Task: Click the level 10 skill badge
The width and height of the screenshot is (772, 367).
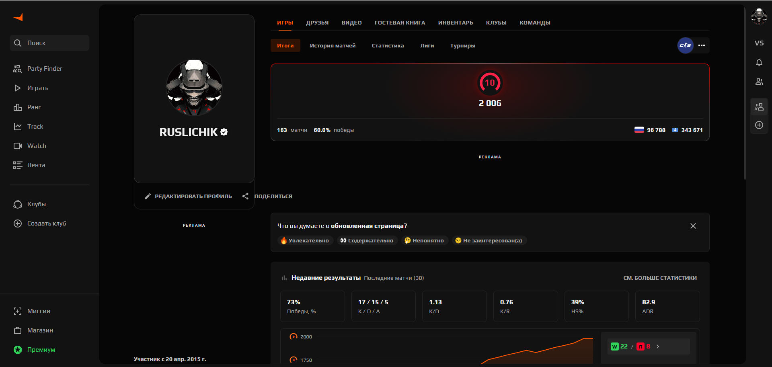Action: click(490, 83)
